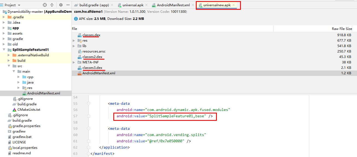This screenshot has width=357, height=157.
Task: Expand the build folder under SplitSampleFeature01
Action: 9,60
